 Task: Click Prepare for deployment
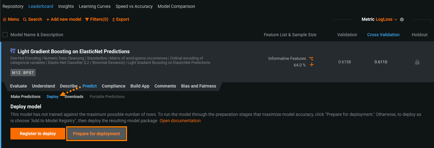click(x=96, y=134)
